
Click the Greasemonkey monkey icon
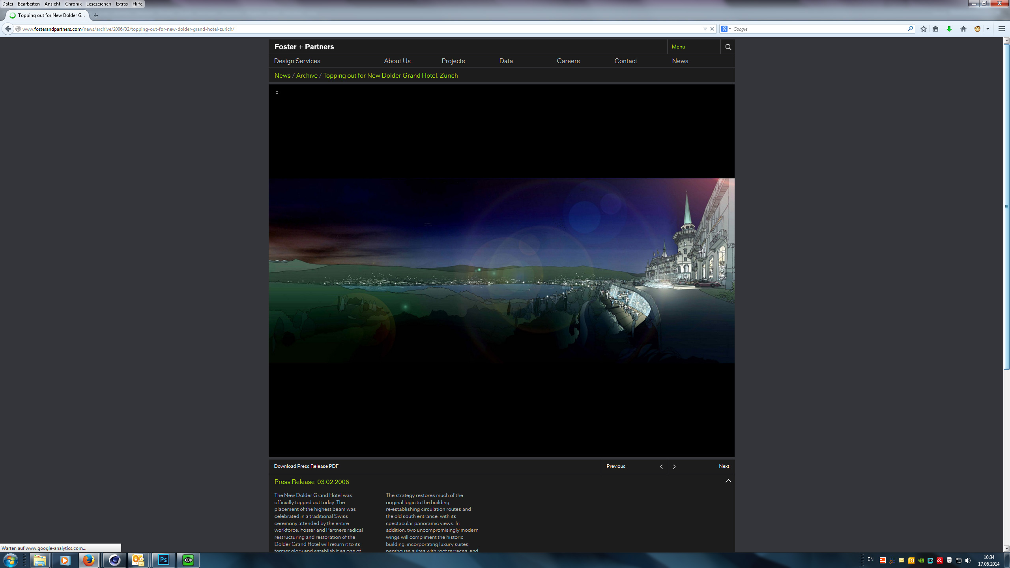click(977, 29)
